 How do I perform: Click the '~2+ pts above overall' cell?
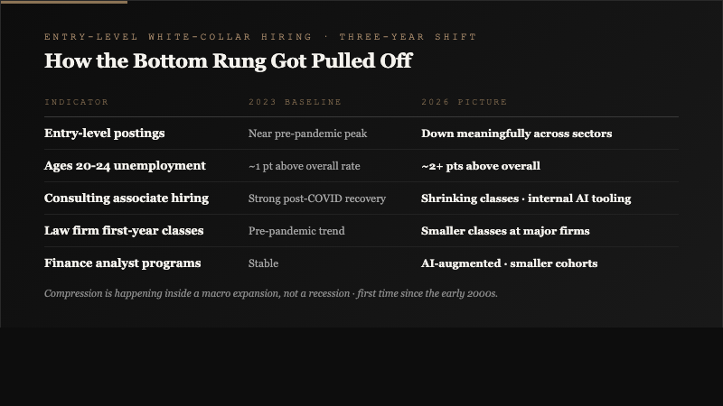click(x=480, y=166)
